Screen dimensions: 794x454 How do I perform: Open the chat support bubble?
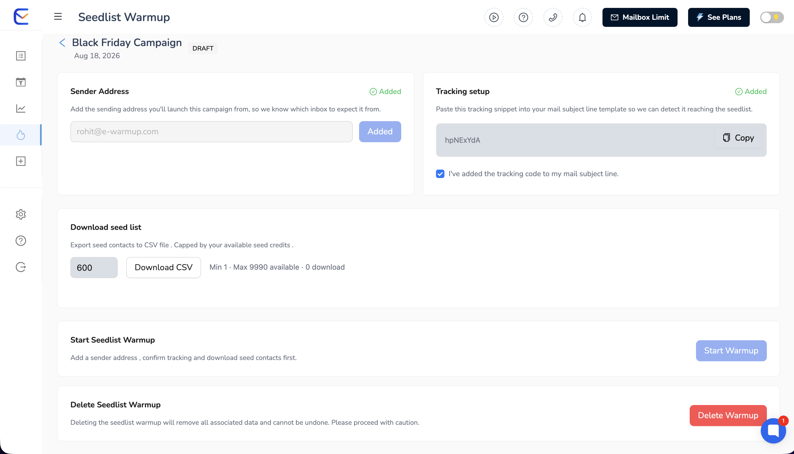tap(773, 431)
